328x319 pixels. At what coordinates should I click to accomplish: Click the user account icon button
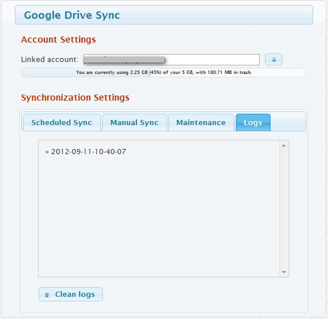274,60
